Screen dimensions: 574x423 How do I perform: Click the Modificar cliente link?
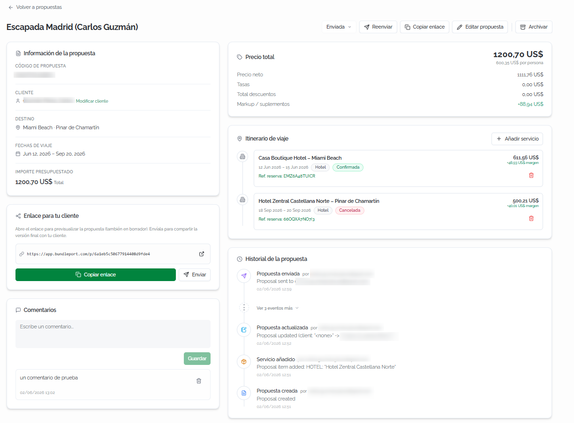coord(92,101)
